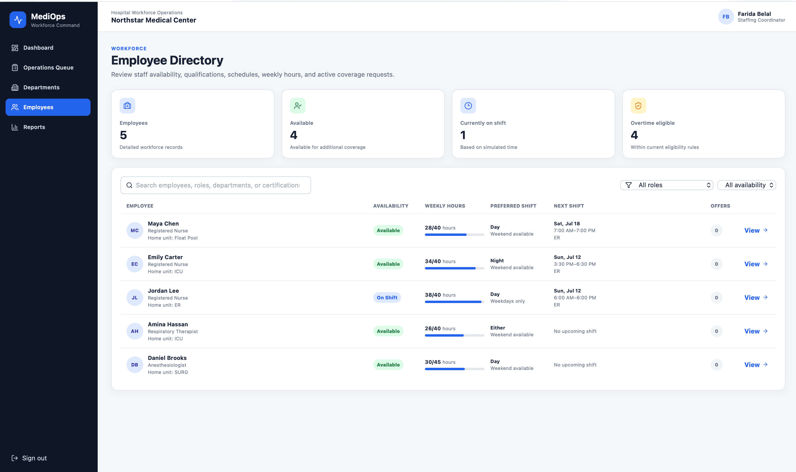796x472 pixels.
Task: Click Maya Chen's 'Sat, Jul 18' next shift
Action: (567, 224)
